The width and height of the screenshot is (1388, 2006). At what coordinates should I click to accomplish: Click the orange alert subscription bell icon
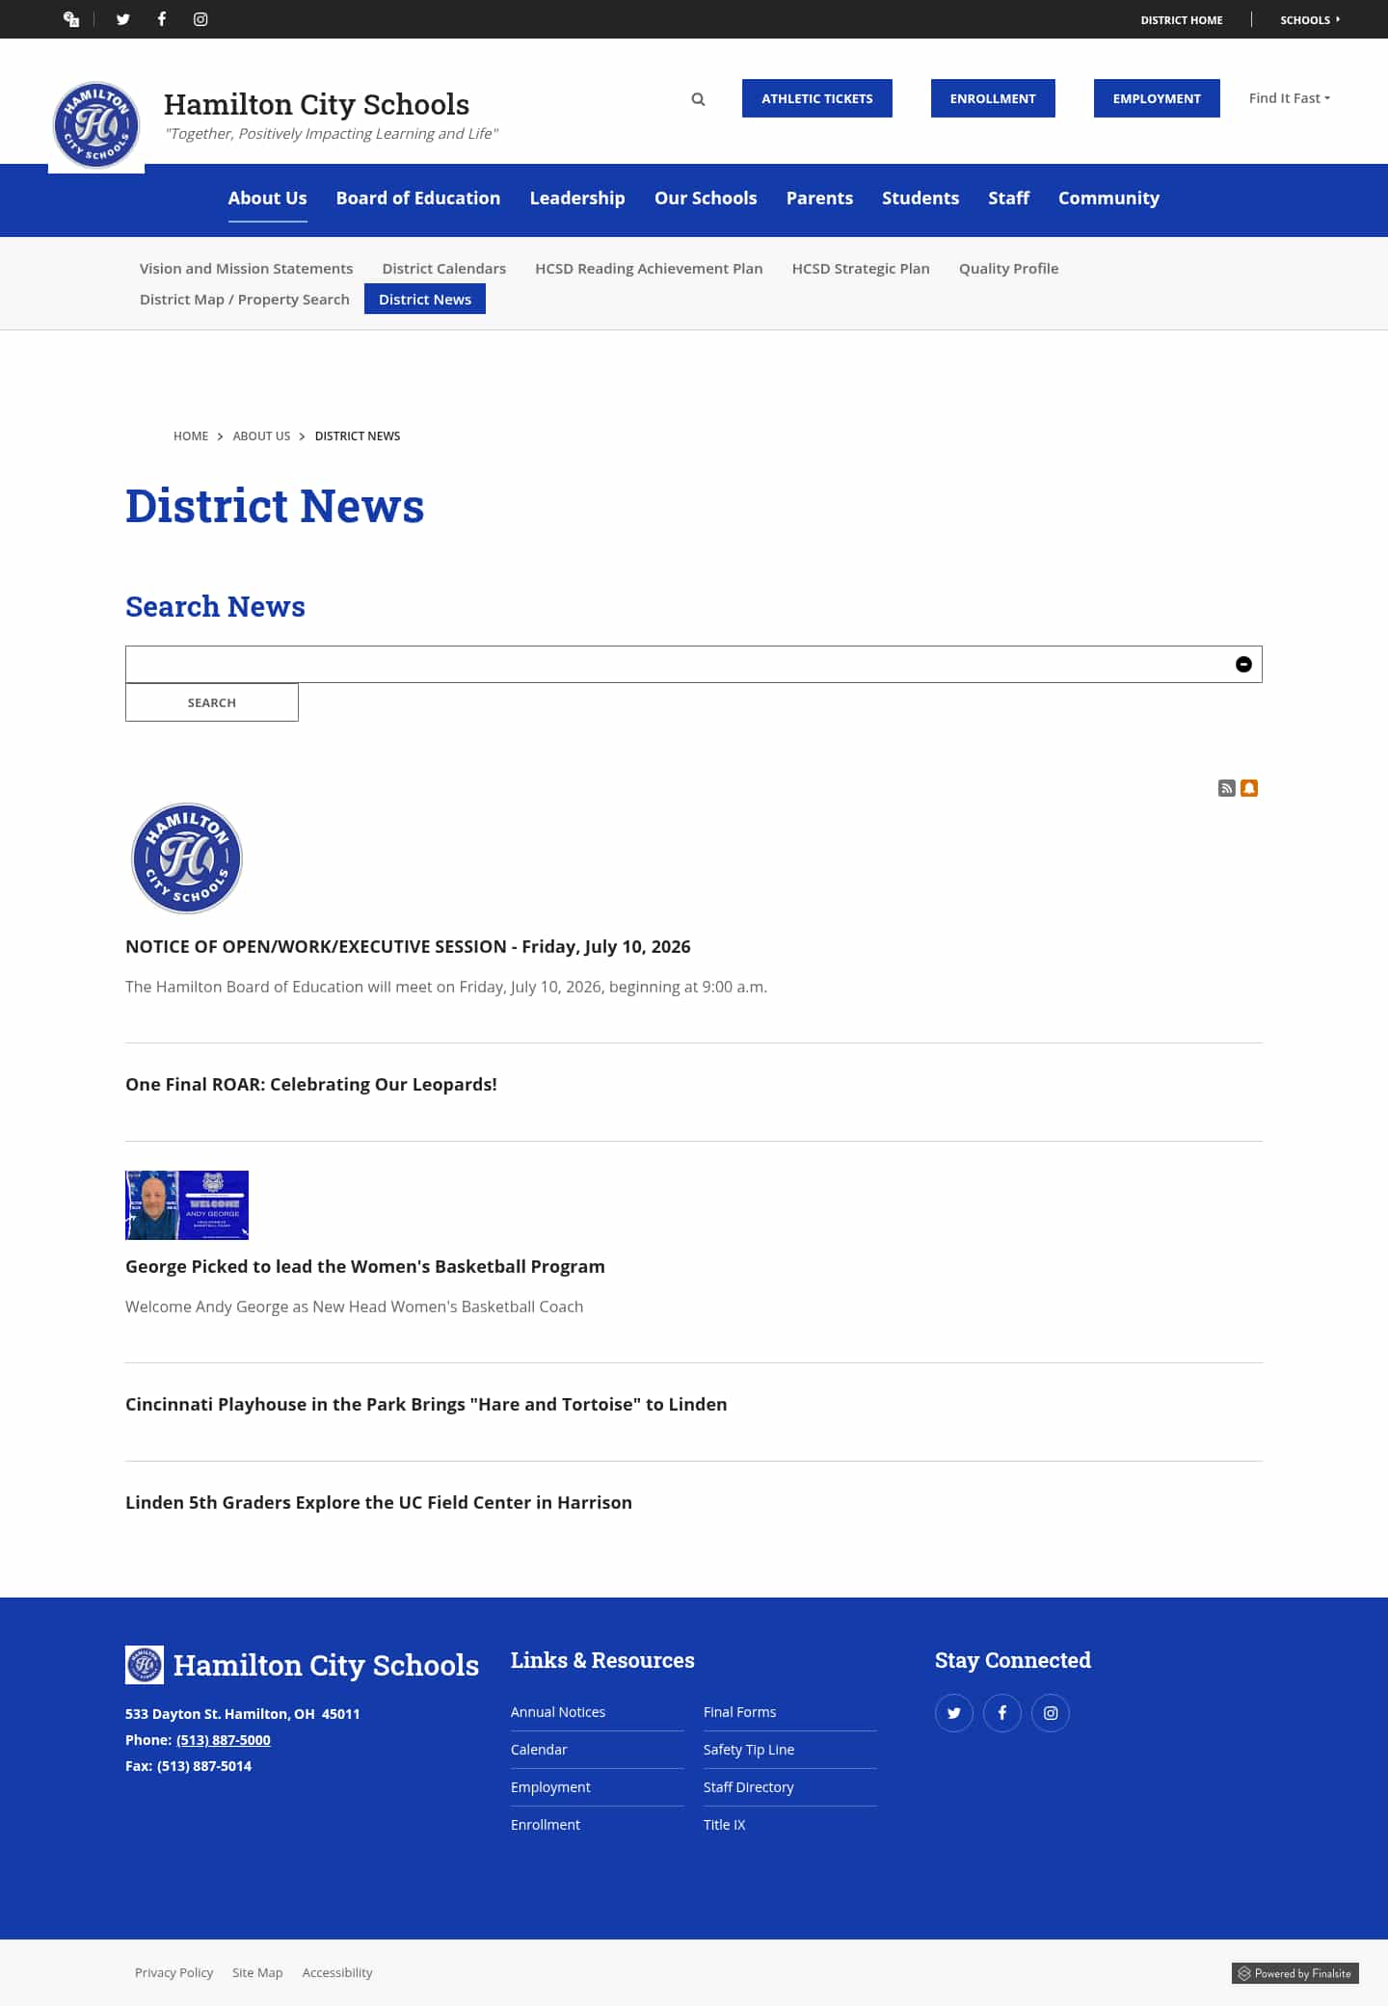(1249, 788)
